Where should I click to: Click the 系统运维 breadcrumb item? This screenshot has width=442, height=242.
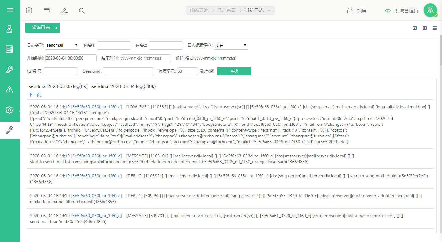point(199,10)
